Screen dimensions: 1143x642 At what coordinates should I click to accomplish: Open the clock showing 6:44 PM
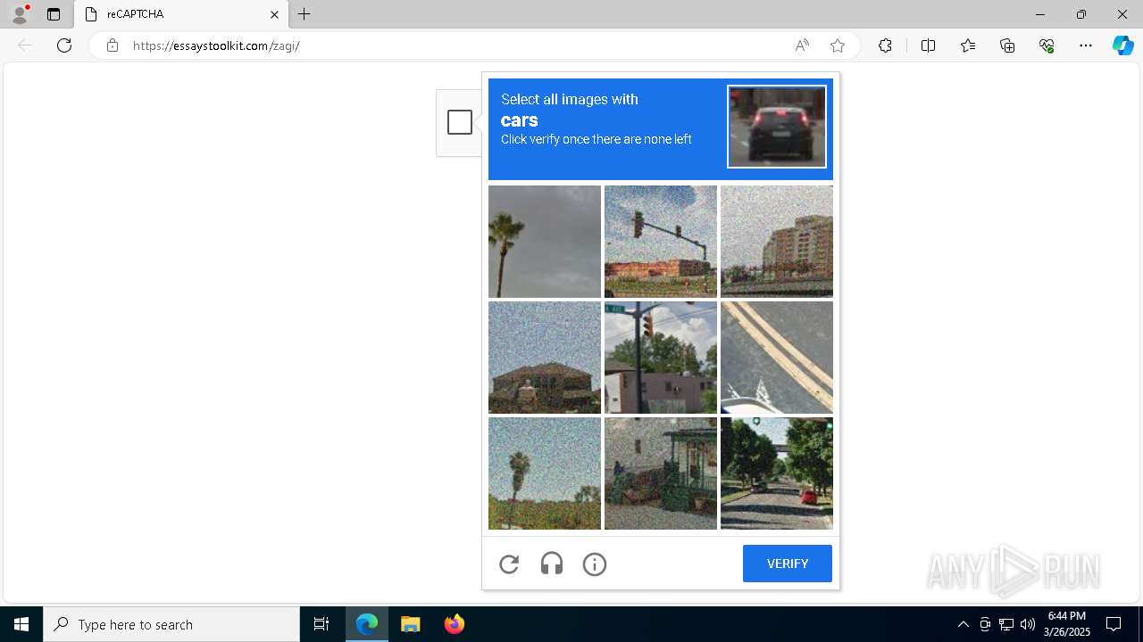[1068, 624]
